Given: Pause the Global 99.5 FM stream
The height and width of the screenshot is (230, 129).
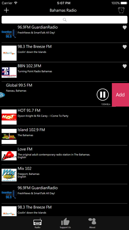Looking at the screenshot, I should tap(103, 95).
